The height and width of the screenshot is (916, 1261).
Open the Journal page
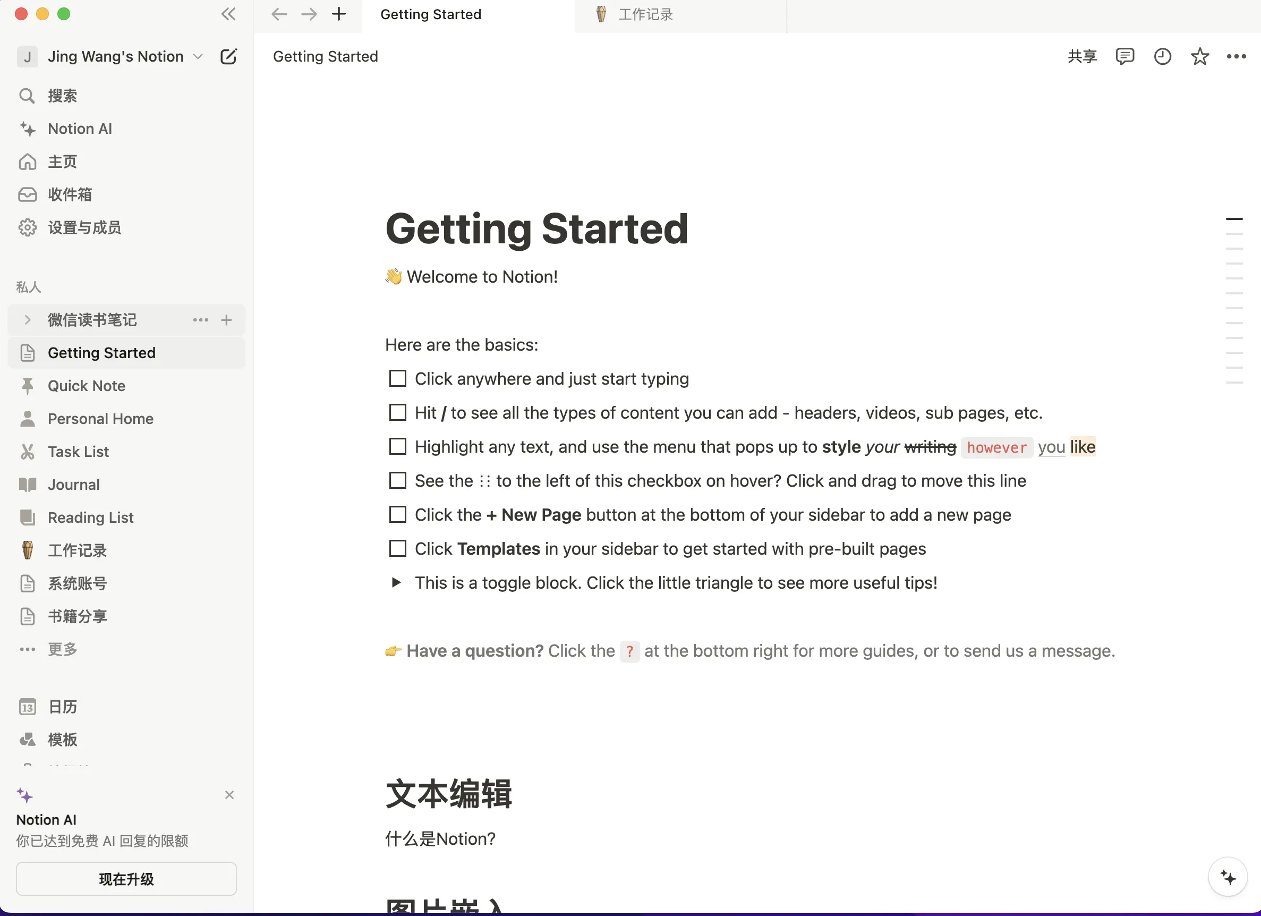click(126, 485)
